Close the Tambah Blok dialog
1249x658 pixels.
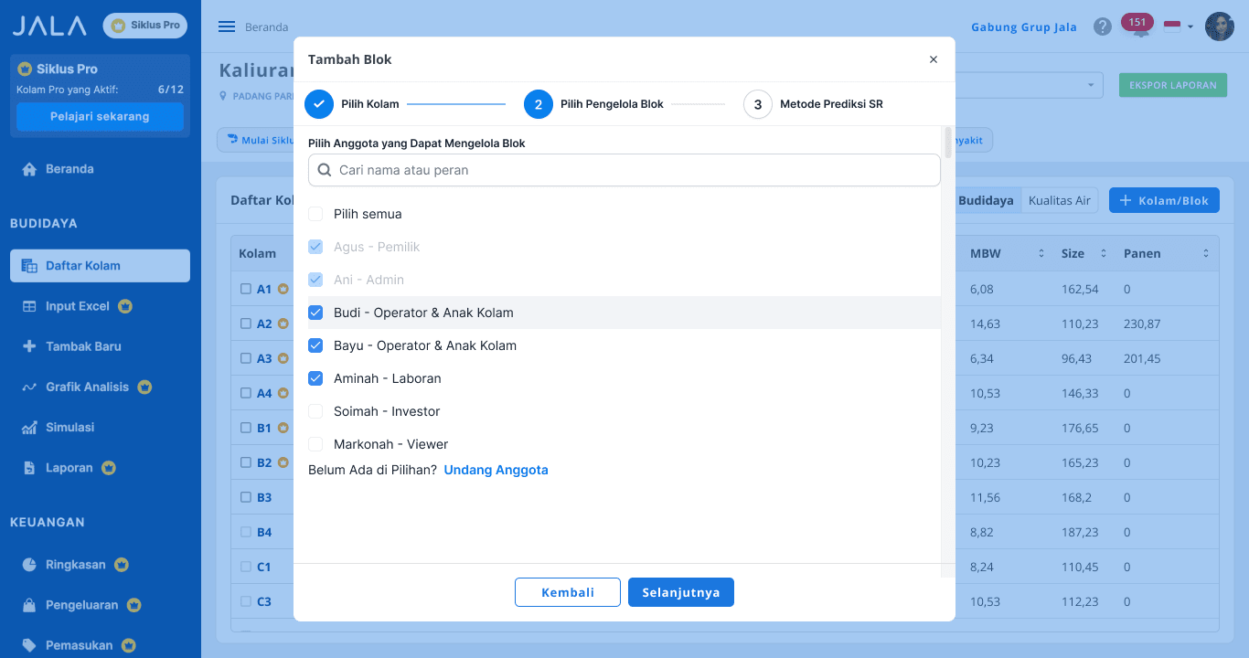pyautogui.click(x=934, y=59)
